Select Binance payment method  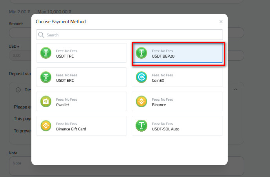tap(178, 101)
